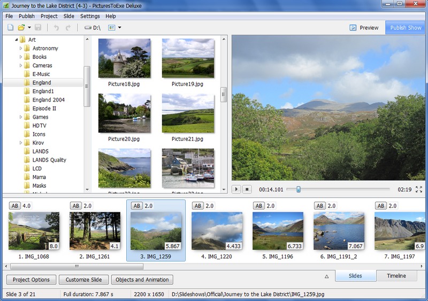Click the AB transition icon on slide 2
This screenshot has height=301, width=428.
(x=76, y=206)
